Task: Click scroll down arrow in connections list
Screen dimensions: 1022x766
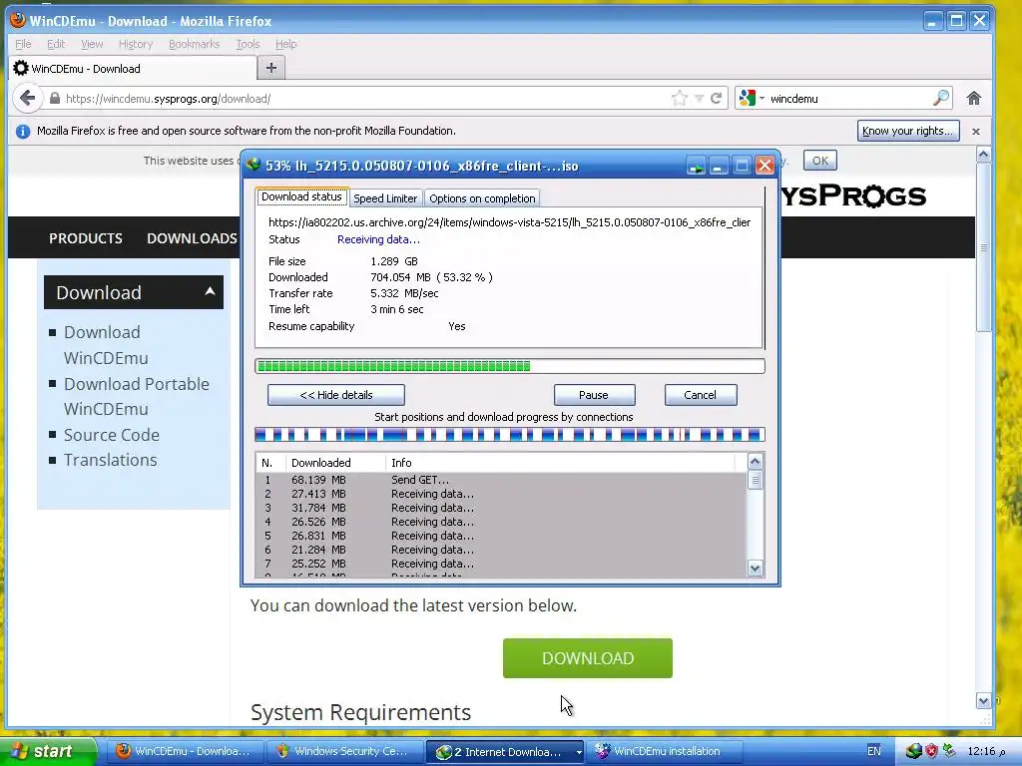Action: [755, 568]
